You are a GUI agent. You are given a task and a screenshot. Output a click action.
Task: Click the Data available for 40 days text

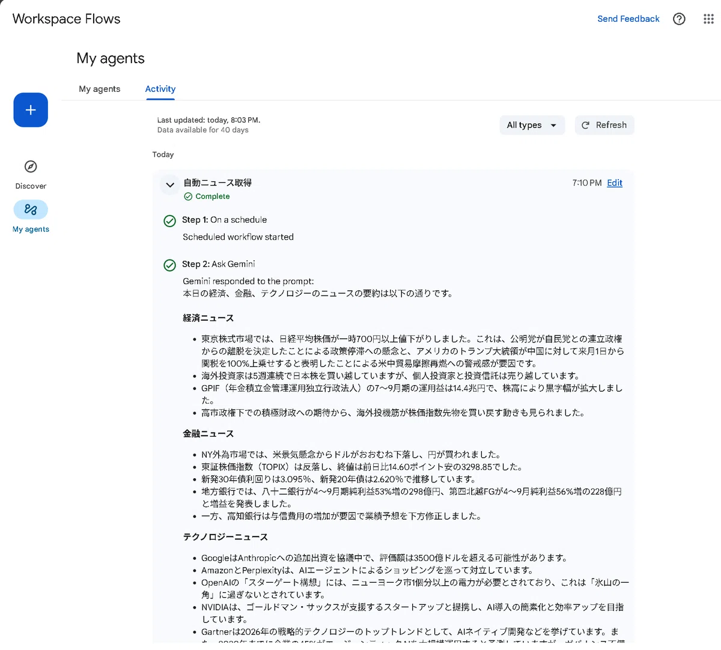coord(203,130)
